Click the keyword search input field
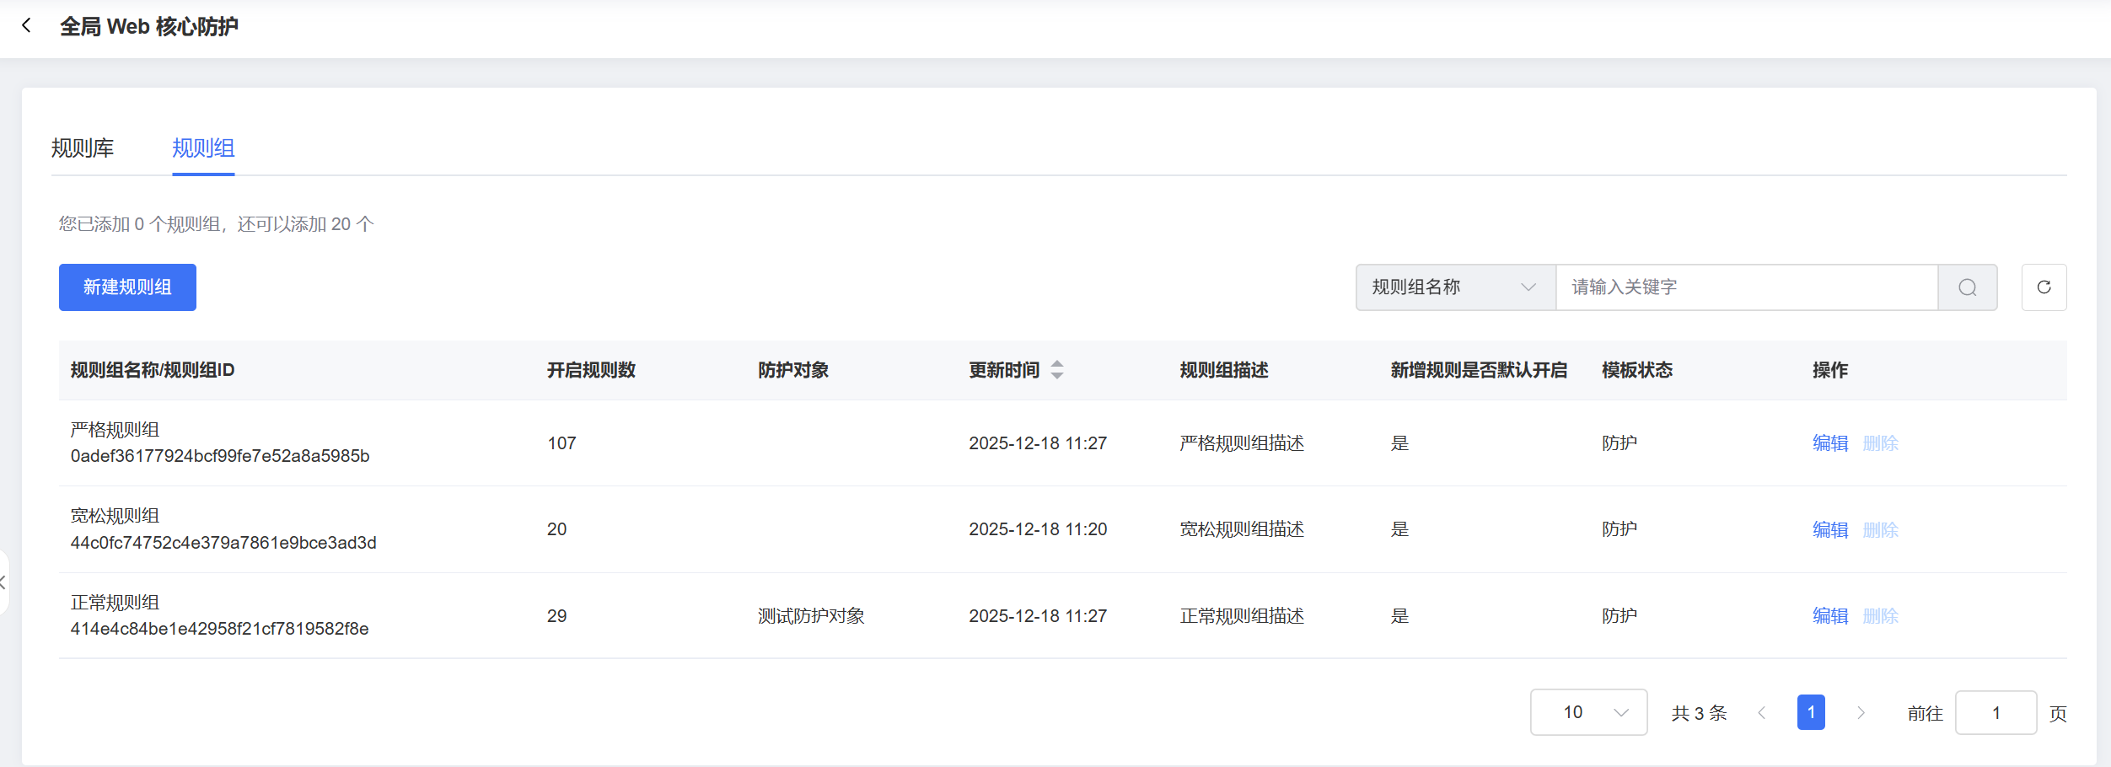The width and height of the screenshot is (2111, 767). click(1745, 287)
